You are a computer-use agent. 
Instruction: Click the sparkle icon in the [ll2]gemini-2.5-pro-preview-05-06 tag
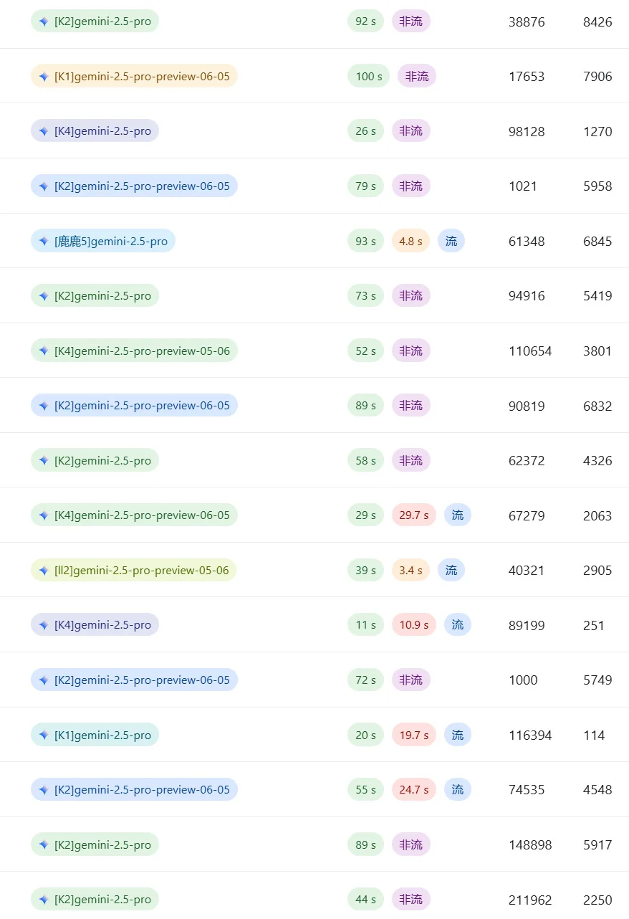(44, 571)
